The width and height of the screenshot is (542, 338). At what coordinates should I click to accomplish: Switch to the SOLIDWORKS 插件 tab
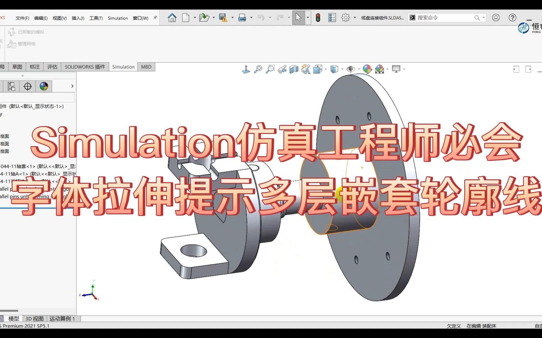85,67
